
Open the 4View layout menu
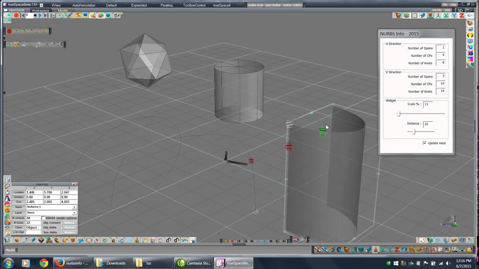56,5
